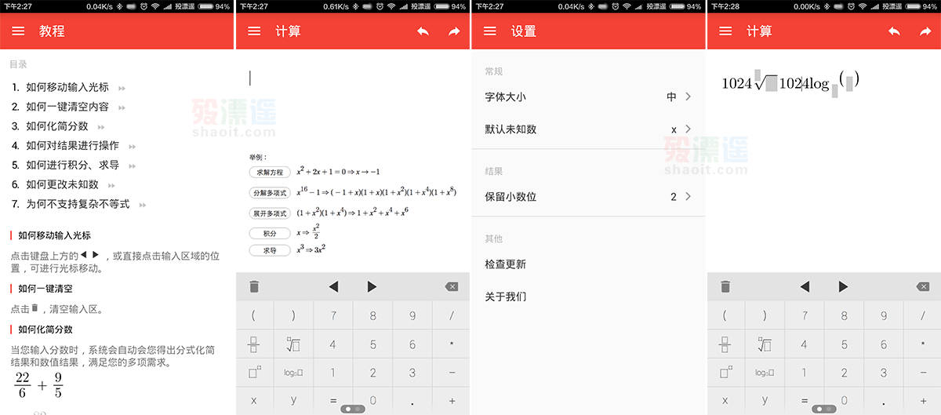The height and width of the screenshot is (415, 941).
Task: Tap key 7 on keyboard below examples
Action: 333,316
